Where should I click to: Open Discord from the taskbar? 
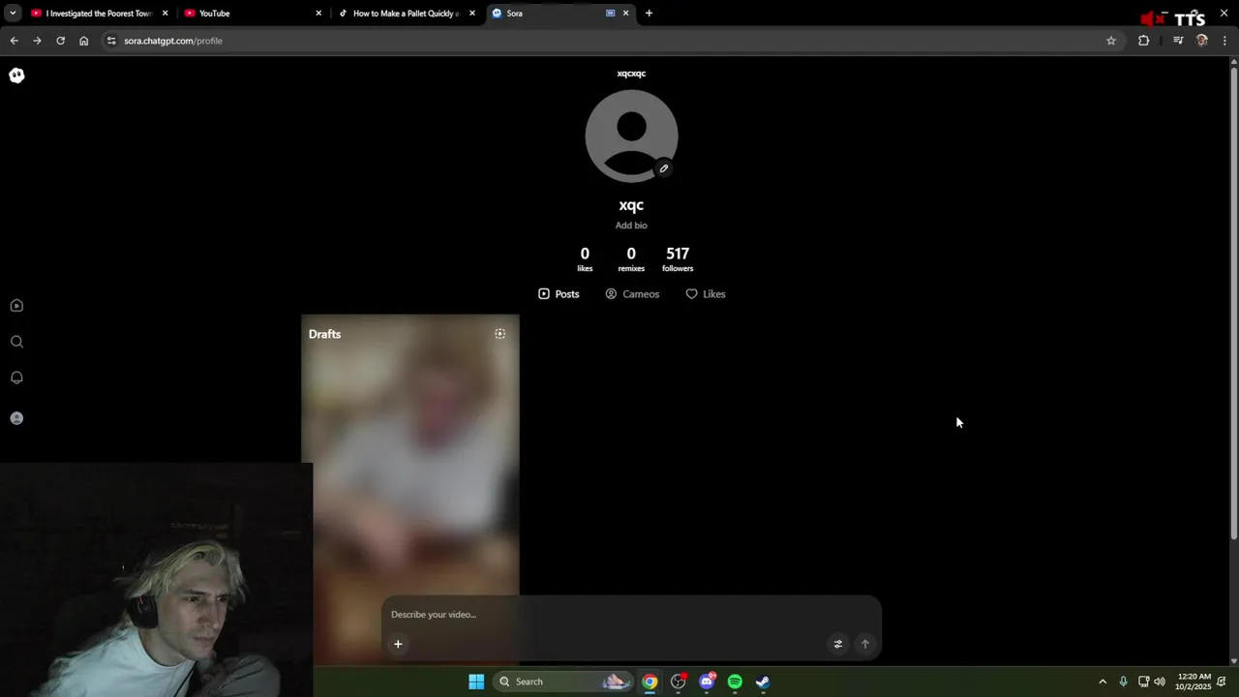coord(707,682)
